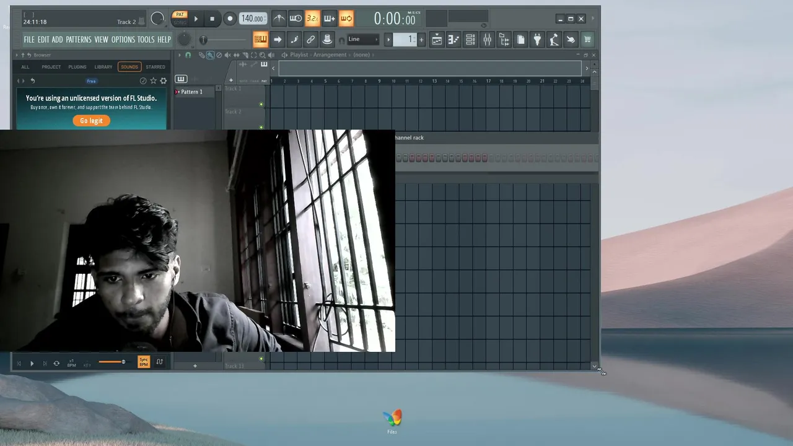
Task: Open browser settings gear icon
Action: coord(164,81)
